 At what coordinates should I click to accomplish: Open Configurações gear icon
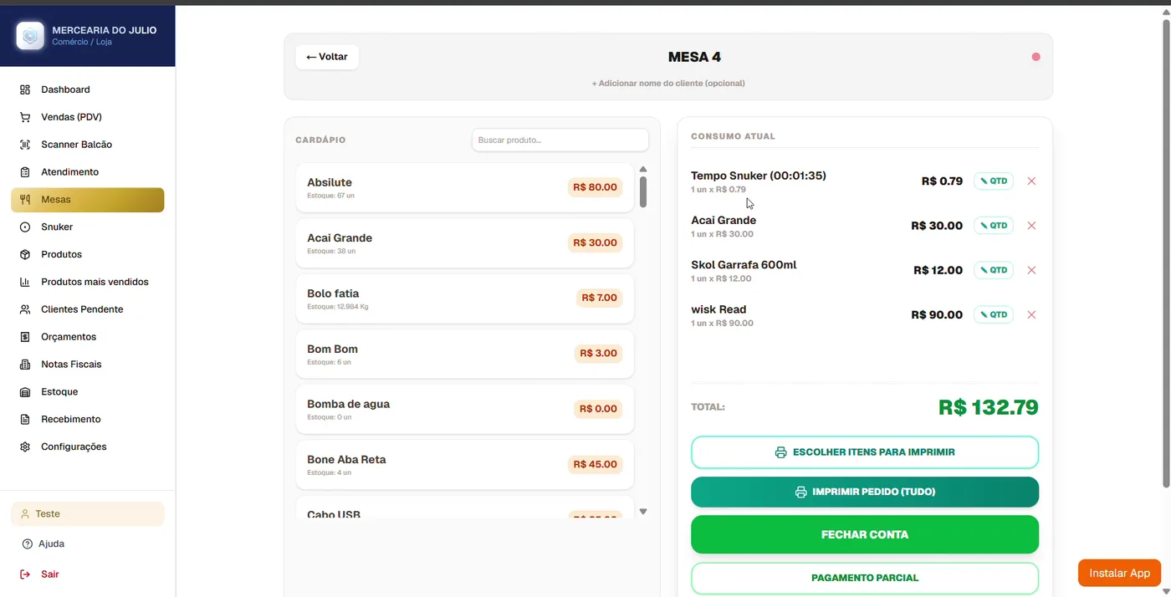click(x=25, y=446)
